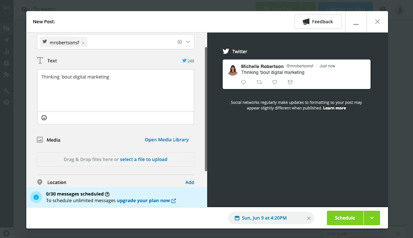Click the Schedule button
The image size is (413, 238).
345,218
